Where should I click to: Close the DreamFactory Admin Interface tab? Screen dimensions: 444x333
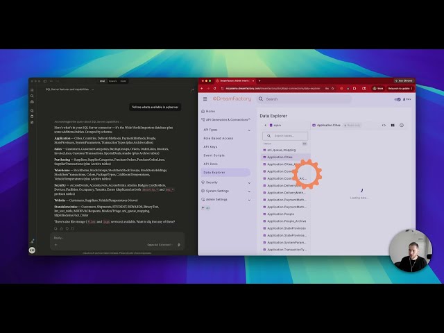[x=253, y=80]
